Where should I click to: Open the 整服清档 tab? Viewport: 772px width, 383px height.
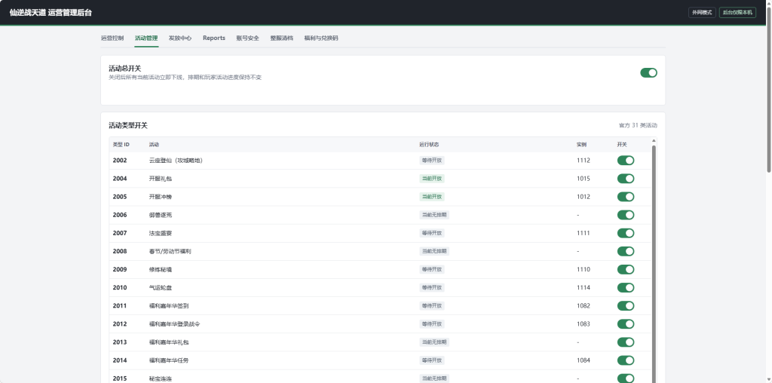[282, 38]
